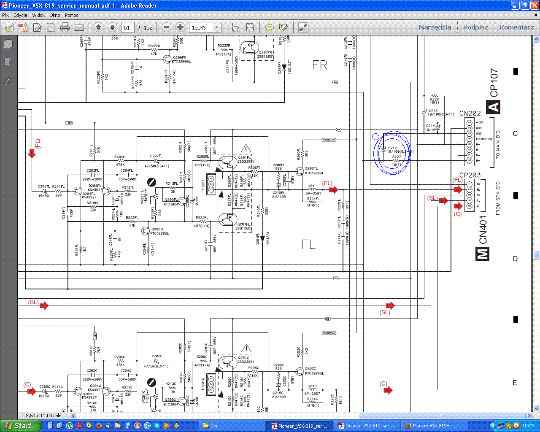
Task: Click the CP203 connector label on schematic
Action: (470, 175)
